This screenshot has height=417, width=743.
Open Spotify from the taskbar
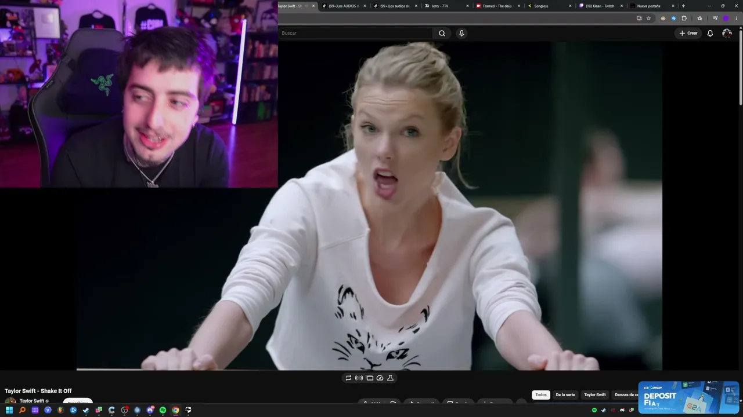(x=163, y=410)
